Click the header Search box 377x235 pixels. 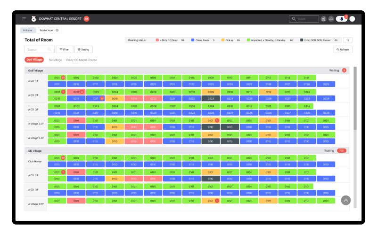click(x=304, y=19)
